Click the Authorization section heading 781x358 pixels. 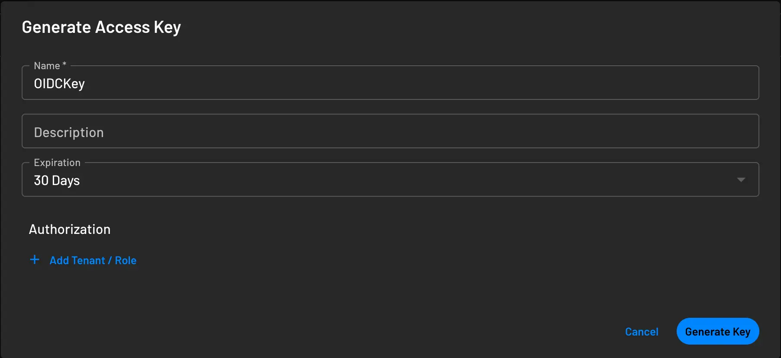click(69, 229)
